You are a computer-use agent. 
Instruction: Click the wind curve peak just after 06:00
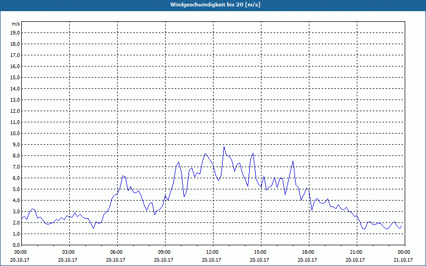[123, 176]
